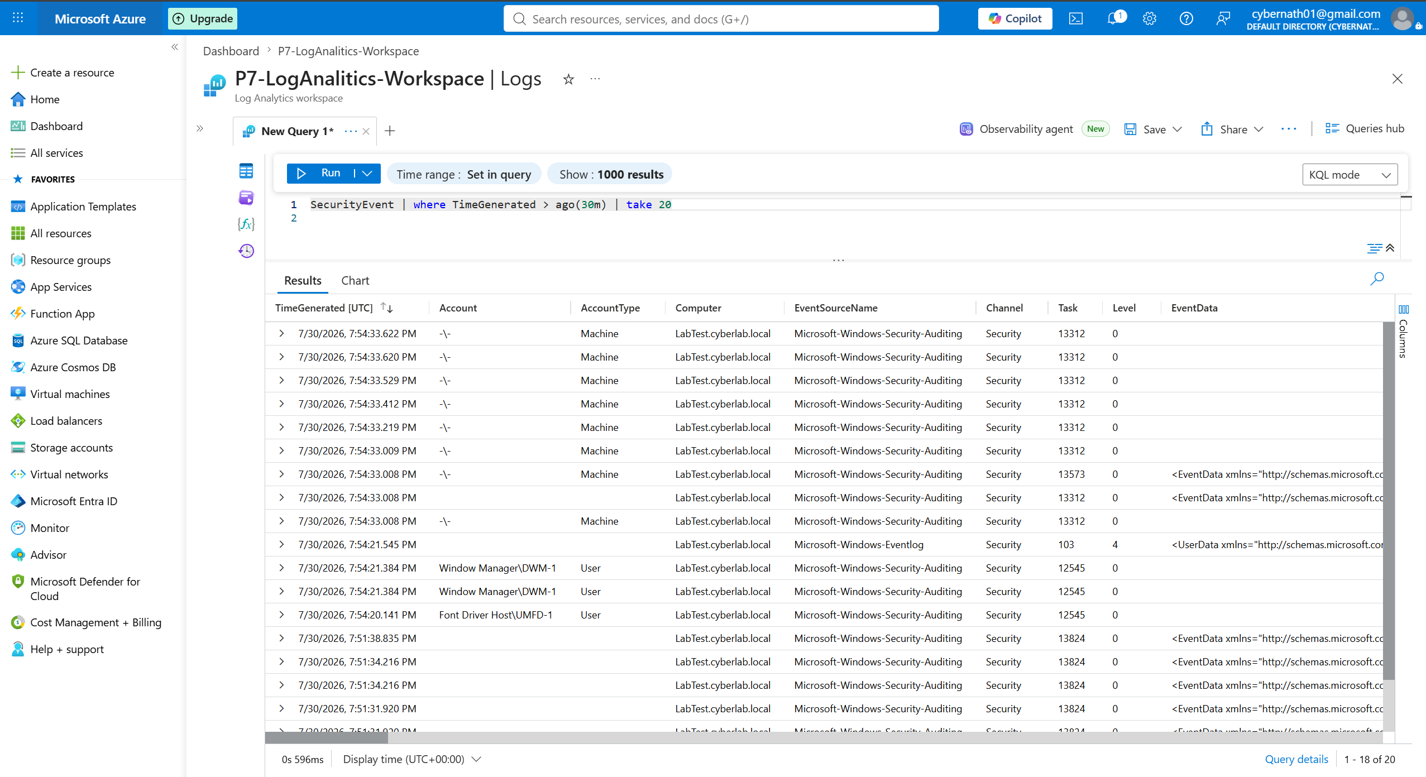Open Copilot
The width and height of the screenshot is (1426, 777).
(1015, 18)
